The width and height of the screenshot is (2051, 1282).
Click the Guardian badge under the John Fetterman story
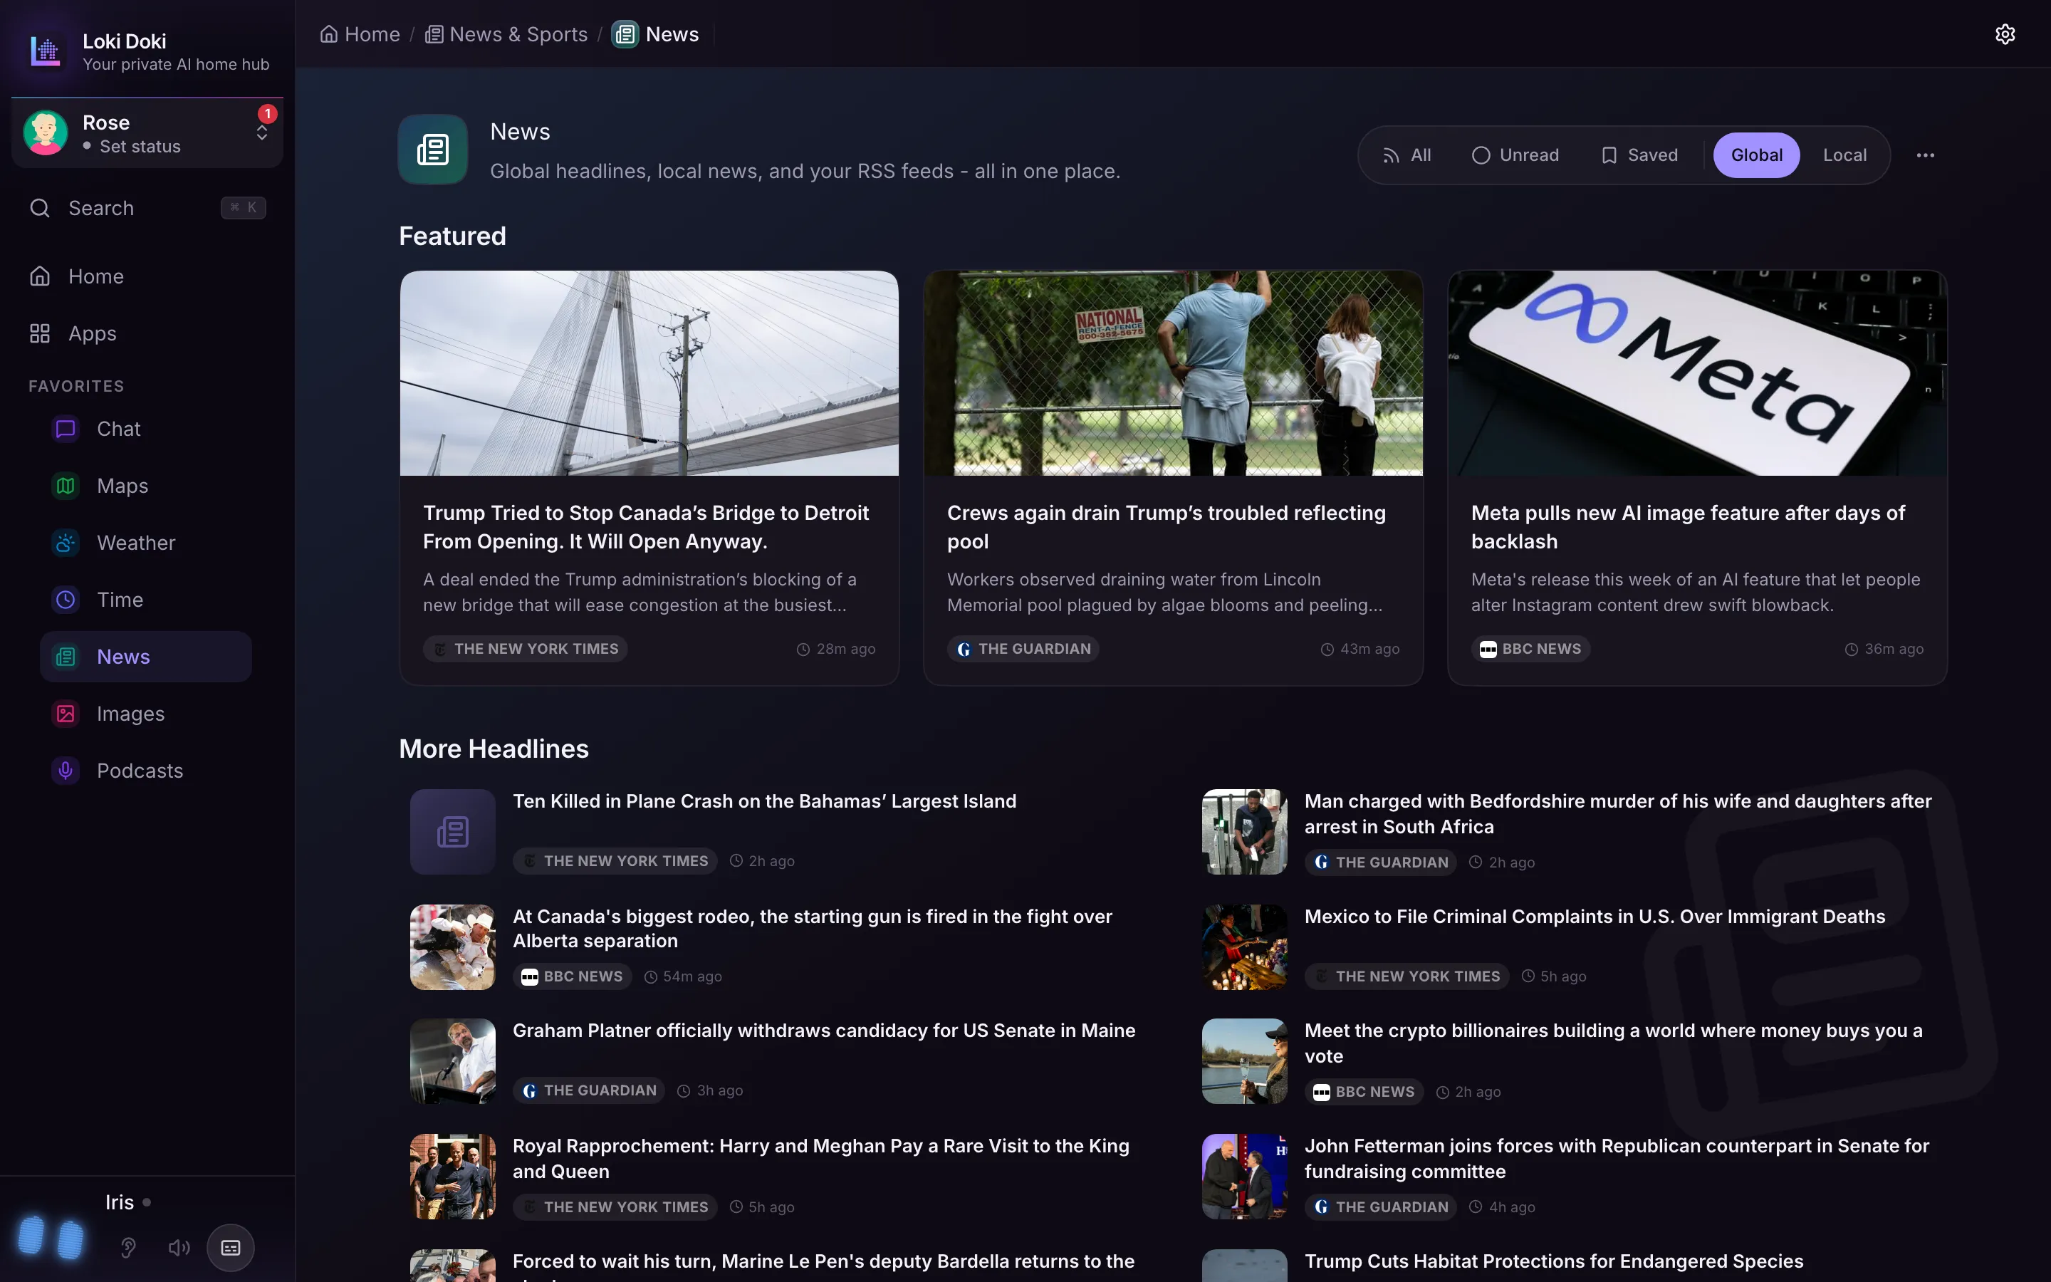coord(1381,1207)
